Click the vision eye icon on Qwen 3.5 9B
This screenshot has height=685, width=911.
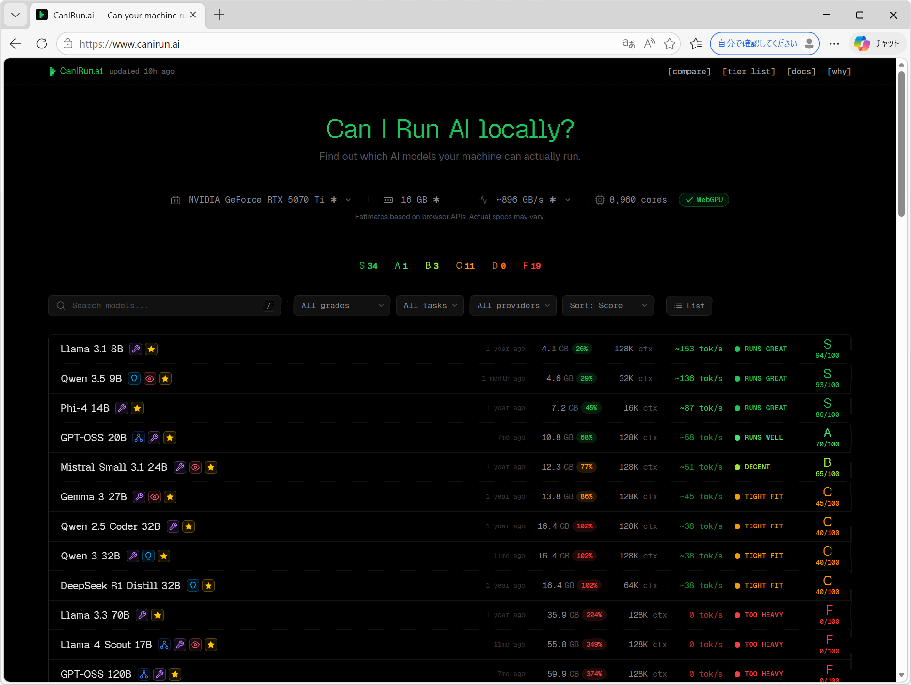(x=150, y=379)
